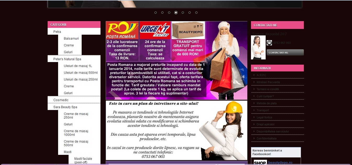Click the Urgent Curier logo
Image resolution: width=352 pixels, height=165 pixels.
(155, 30)
